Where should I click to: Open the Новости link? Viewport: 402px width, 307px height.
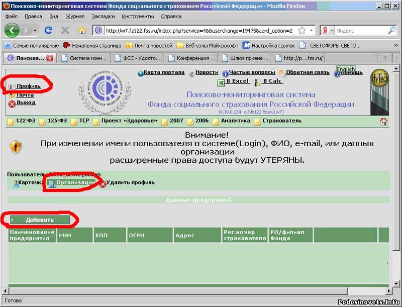pyautogui.click(x=207, y=72)
